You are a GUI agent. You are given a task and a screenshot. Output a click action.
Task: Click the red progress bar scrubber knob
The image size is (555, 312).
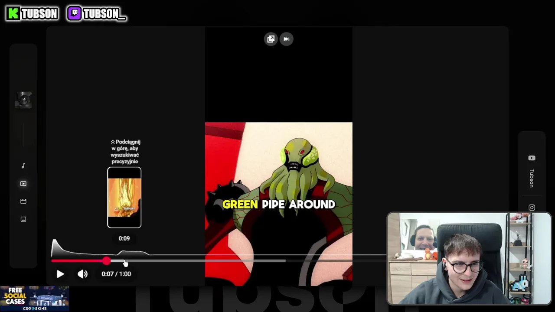(107, 261)
